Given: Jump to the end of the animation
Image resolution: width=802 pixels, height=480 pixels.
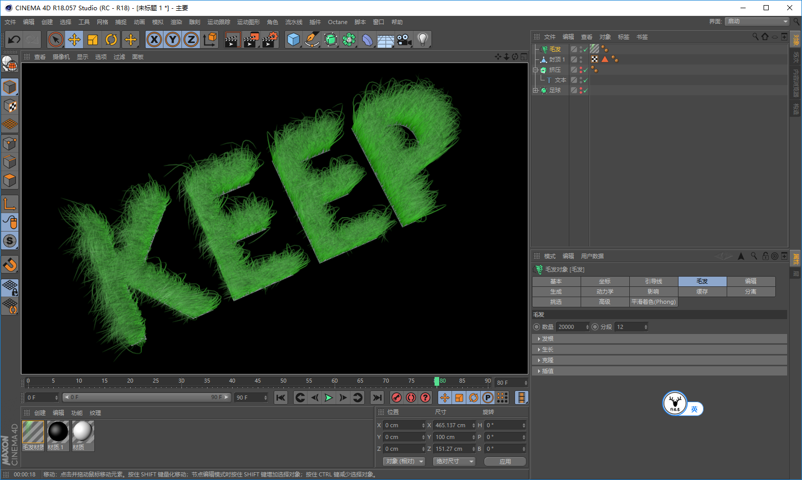Looking at the screenshot, I should click(377, 398).
